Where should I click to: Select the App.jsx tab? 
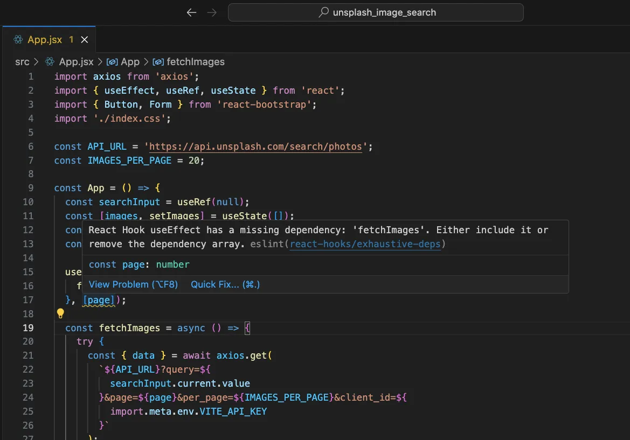click(x=45, y=40)
